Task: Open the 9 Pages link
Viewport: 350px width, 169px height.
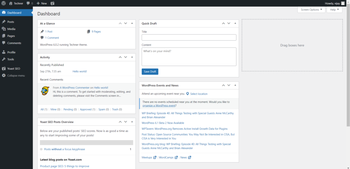Action: (96, 31)
